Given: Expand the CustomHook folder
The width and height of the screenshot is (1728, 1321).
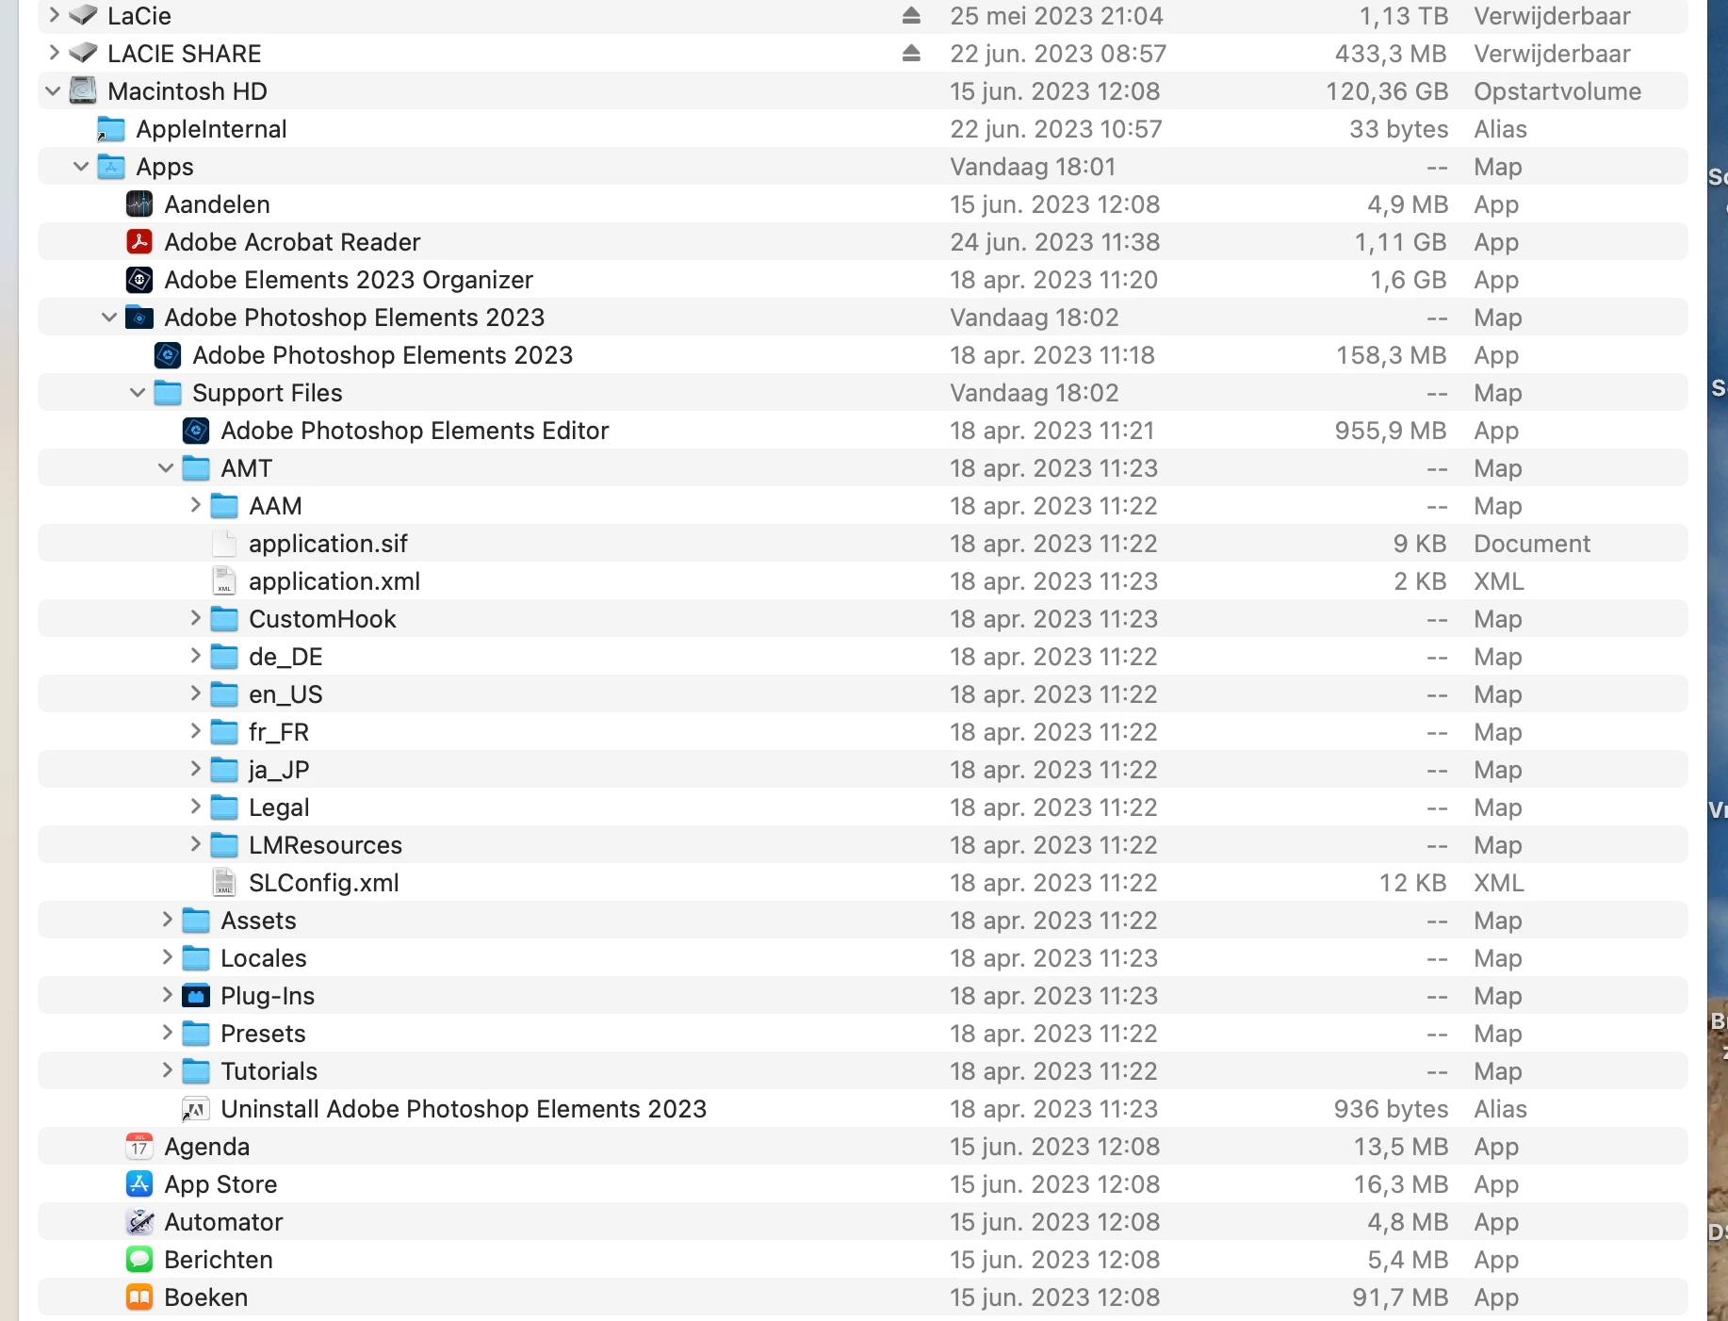Looking at the screenshot, I should [195, 618].
